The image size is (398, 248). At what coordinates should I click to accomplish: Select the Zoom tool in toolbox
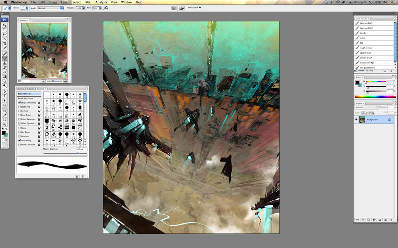[4, 124]
